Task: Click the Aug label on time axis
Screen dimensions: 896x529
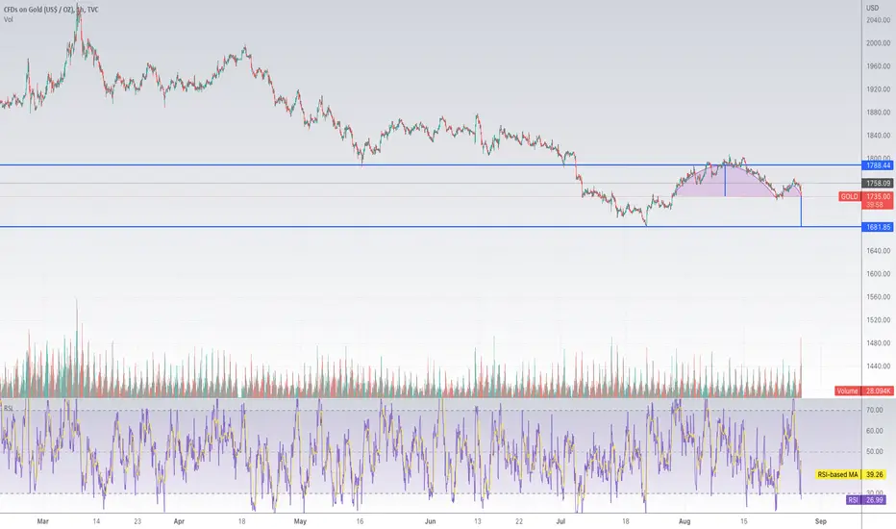Action: point(684,521)
